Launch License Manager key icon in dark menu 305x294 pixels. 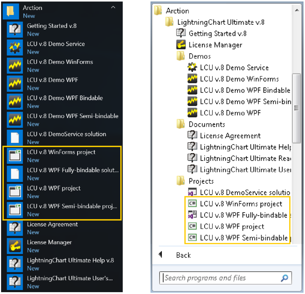(x=15, y=246)
